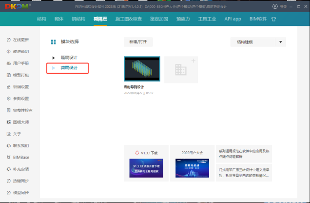The height and width of the screenshot is (203, 310).
Task: Click the BIMBase logo icon
Action: coord(8,157)
